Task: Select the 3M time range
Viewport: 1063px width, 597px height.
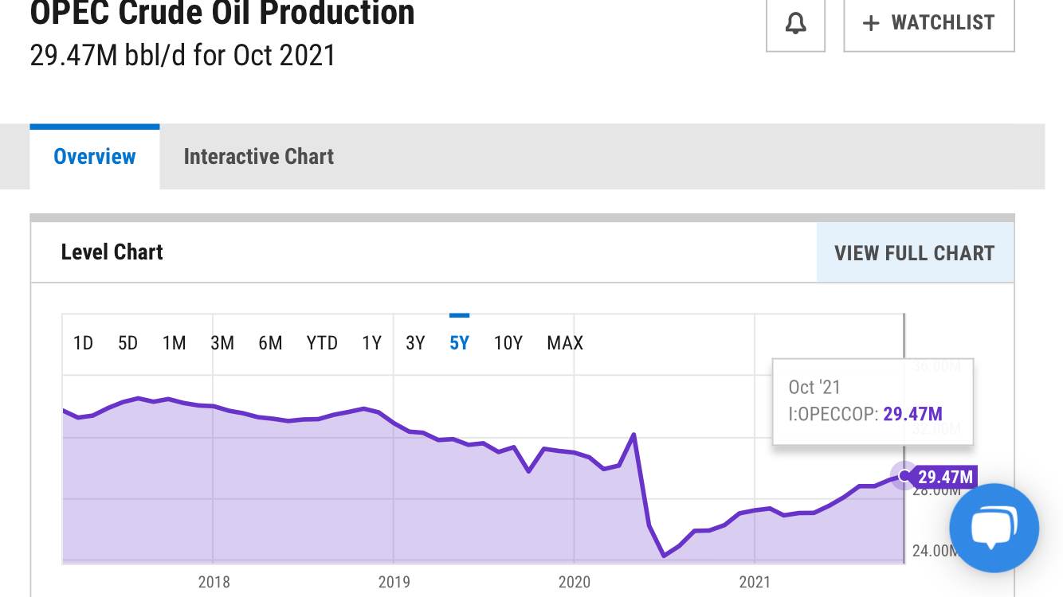Action: pyautogui.click(x=222, y=343)
